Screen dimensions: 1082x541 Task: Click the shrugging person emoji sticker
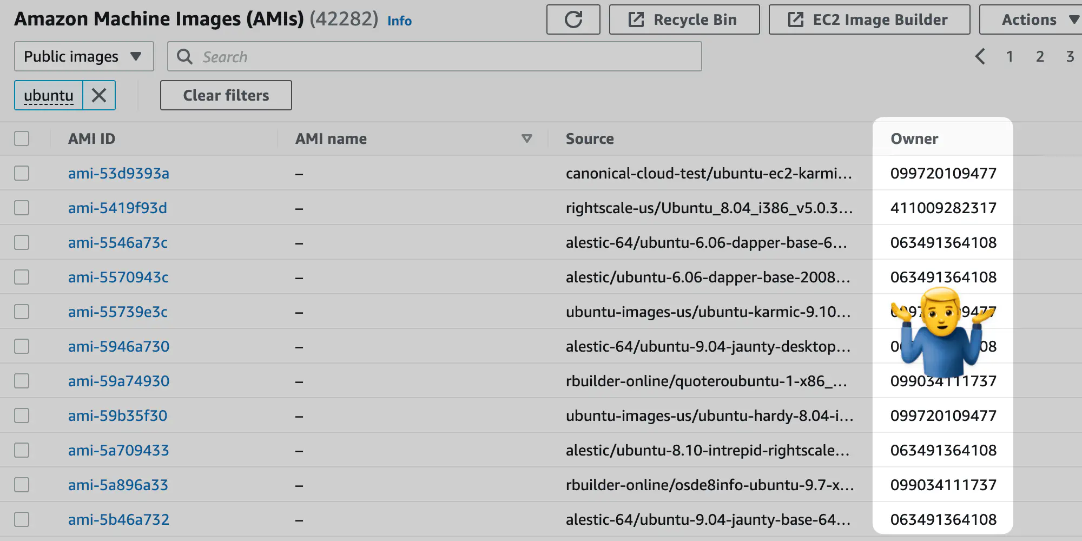[942, 331]
